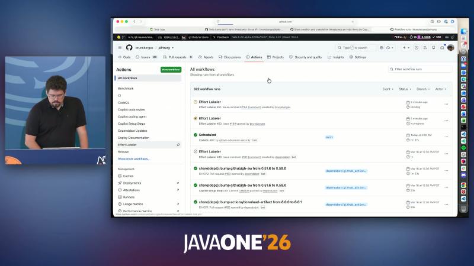474x266 pixels.
Task: Switch to the Discussions tab
Action: click(x=230, y=57)
